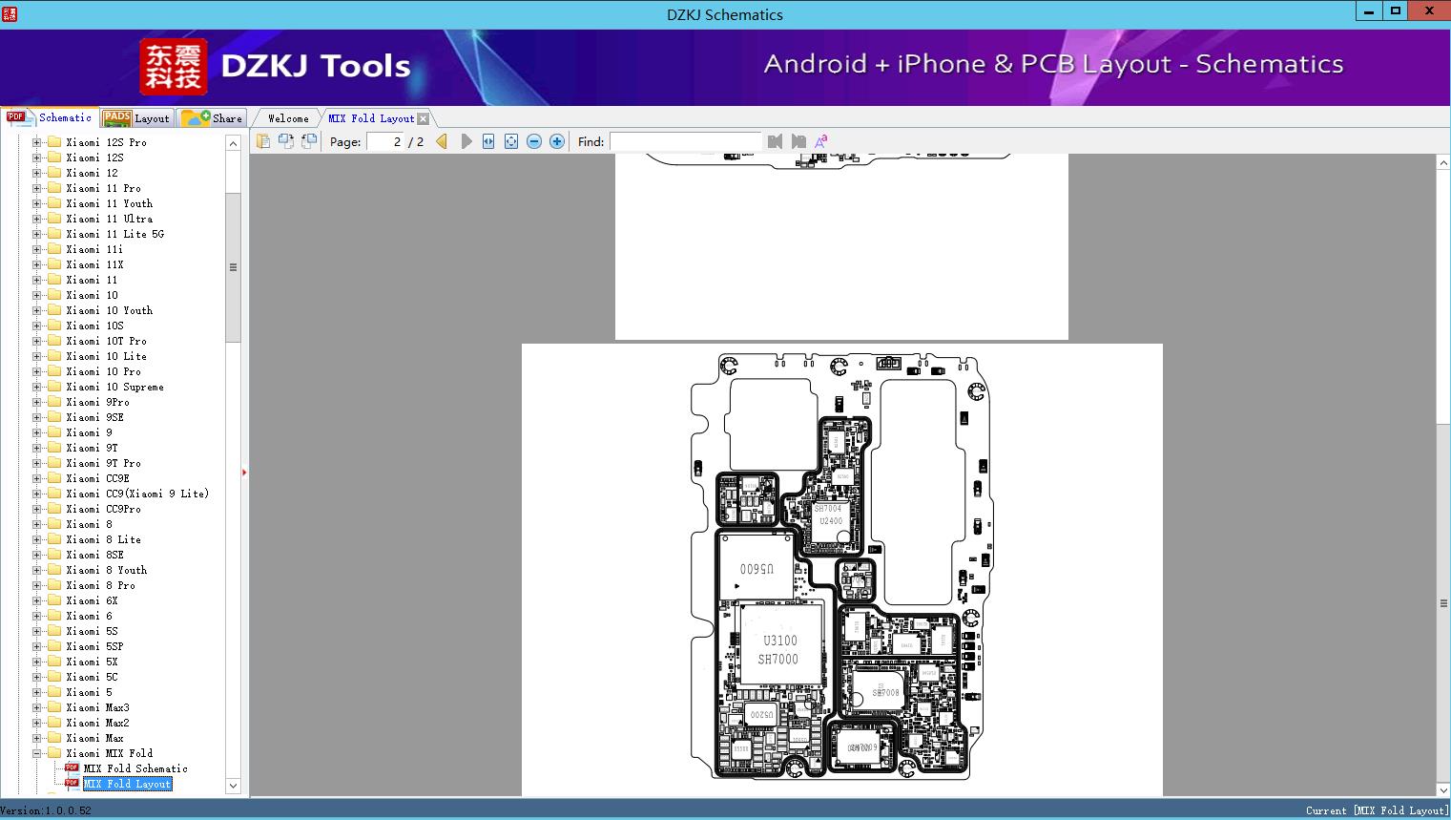Expand the Xiaomi 9T Pro folder
Screen dimensions: 1451x820
(x=37, y=463)
